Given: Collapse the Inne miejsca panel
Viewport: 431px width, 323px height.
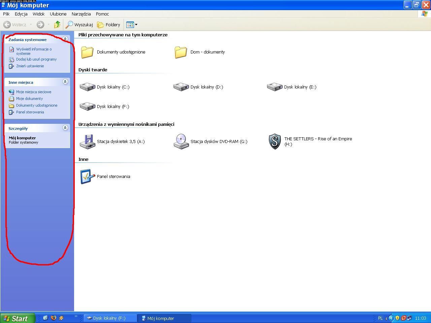Looking at the screenshot, I should pyautogui.click(x=65, y=82).
